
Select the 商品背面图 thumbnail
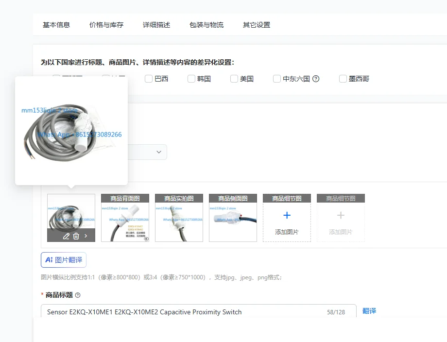(125, 218)
